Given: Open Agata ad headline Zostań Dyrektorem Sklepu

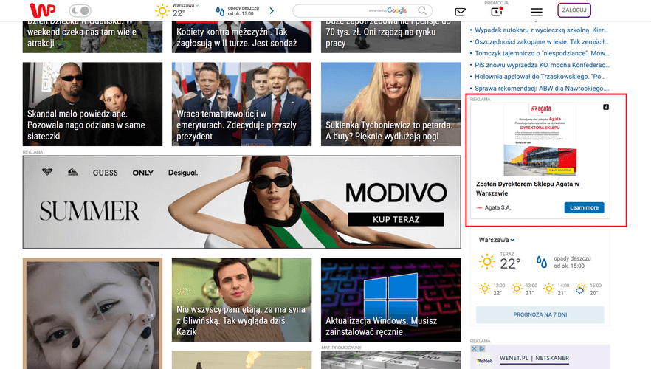Looking at the screenshot, I should point(528,188).
